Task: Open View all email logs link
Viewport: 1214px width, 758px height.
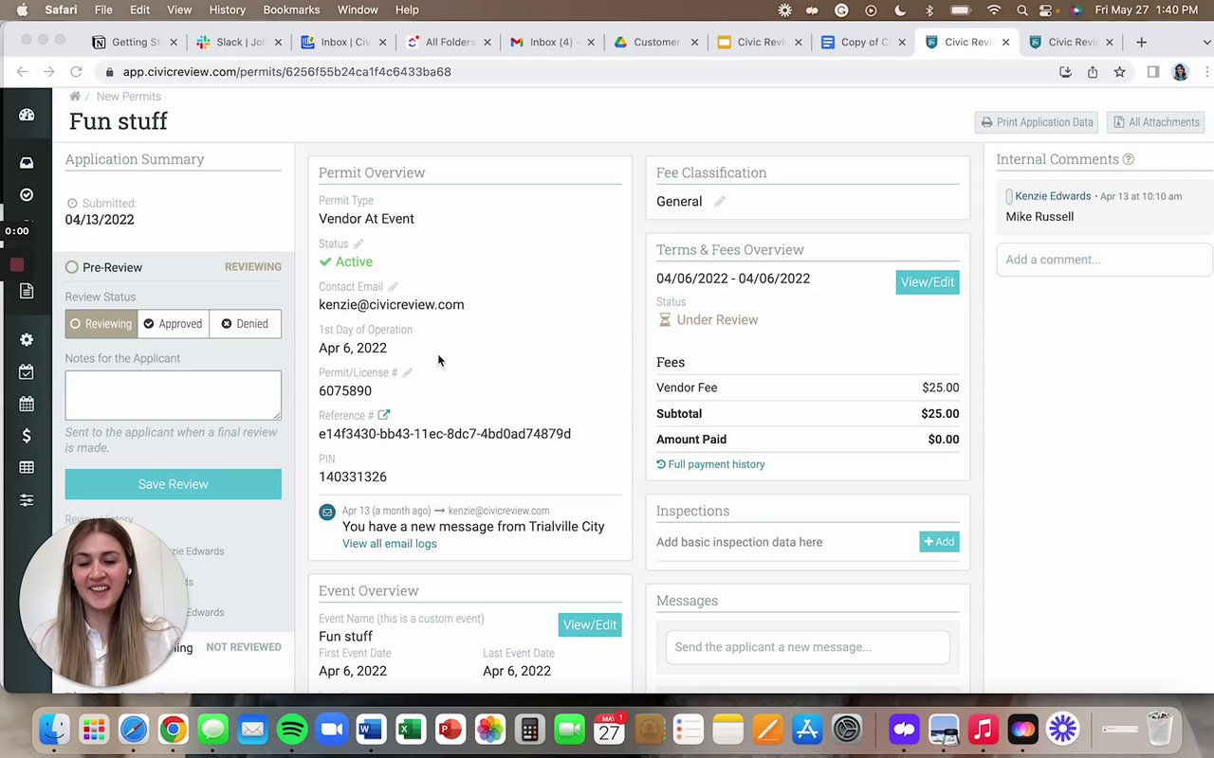Action: pyautogui.click(x=390, y=544)
